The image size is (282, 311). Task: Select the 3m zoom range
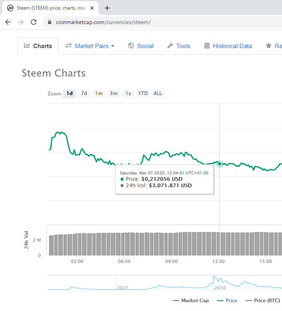coord(114,93)
